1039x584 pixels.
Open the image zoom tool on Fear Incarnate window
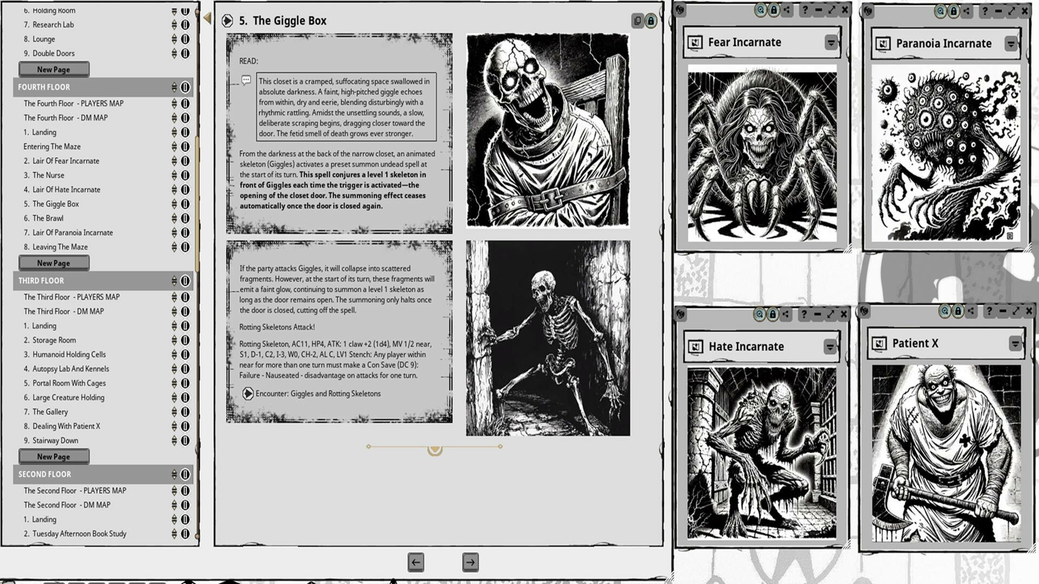760,10
